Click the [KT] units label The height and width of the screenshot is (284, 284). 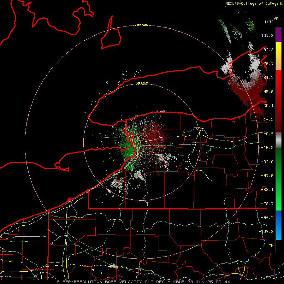pos(269,22)
